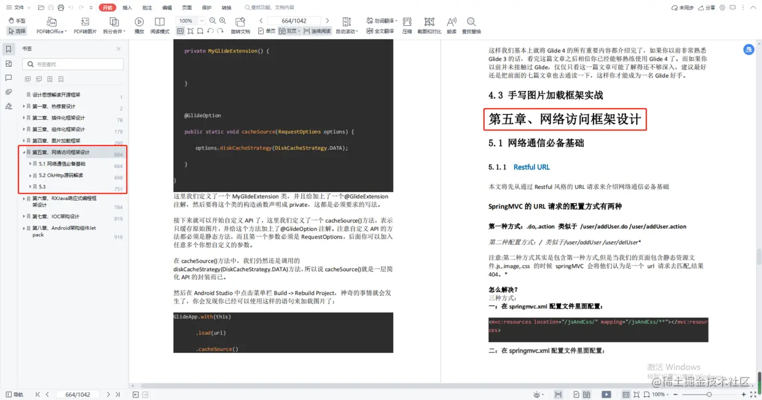Click the toolbar page number box 664/1042
The height and width of the screenshot is (400, 762).
[x=294, y=21]
